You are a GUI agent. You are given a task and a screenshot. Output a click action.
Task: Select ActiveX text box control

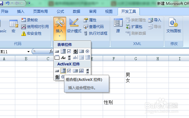(81, 71)
